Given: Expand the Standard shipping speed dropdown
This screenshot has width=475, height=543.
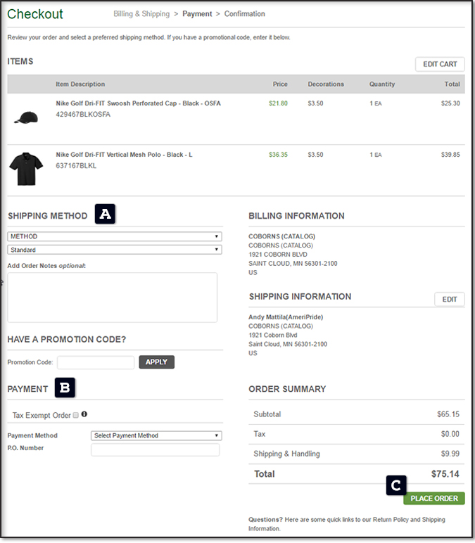Looking at the screenshot, I should coord(114,250).
